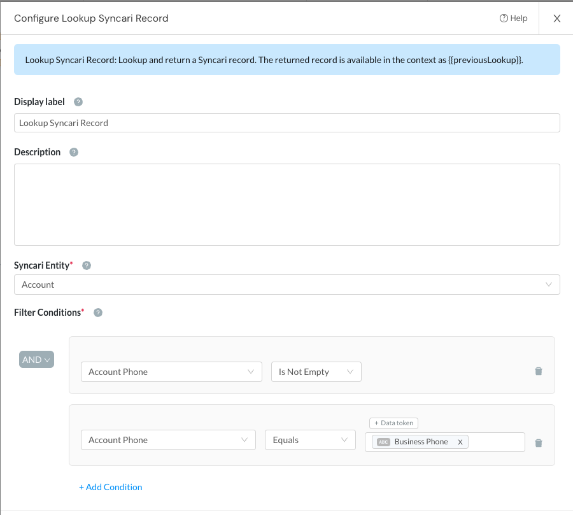Toggle the AND logic operator dropdown

pos(36,359)
